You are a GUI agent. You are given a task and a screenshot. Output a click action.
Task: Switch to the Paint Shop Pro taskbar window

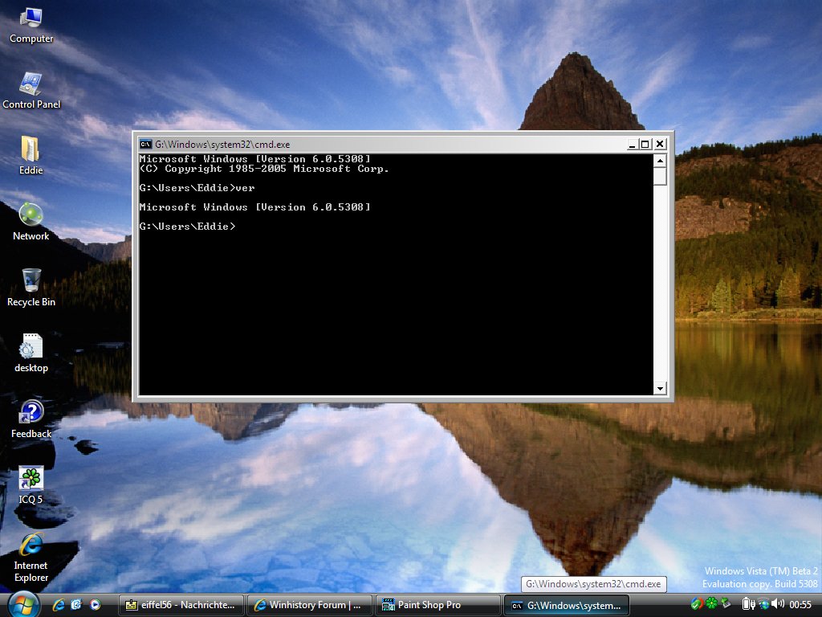[x=437, y=604]
